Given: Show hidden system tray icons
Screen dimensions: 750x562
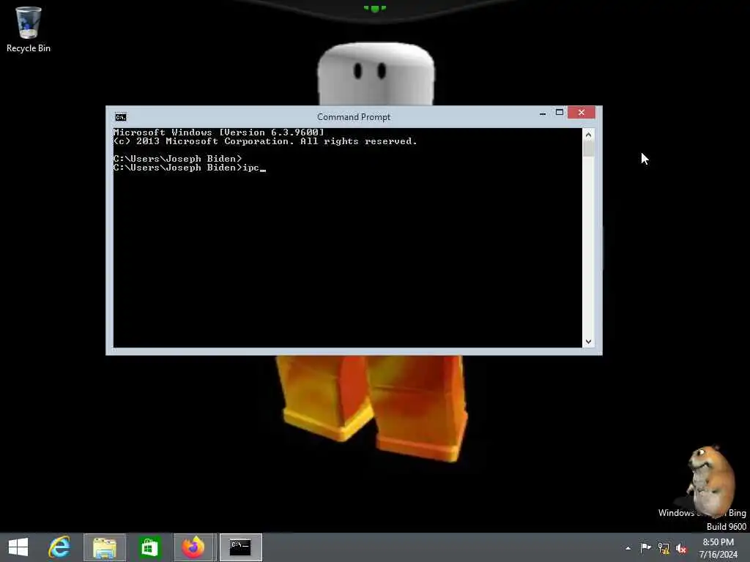Looking at the screenshot, I should pyautogui.click(x=628, y=548).
